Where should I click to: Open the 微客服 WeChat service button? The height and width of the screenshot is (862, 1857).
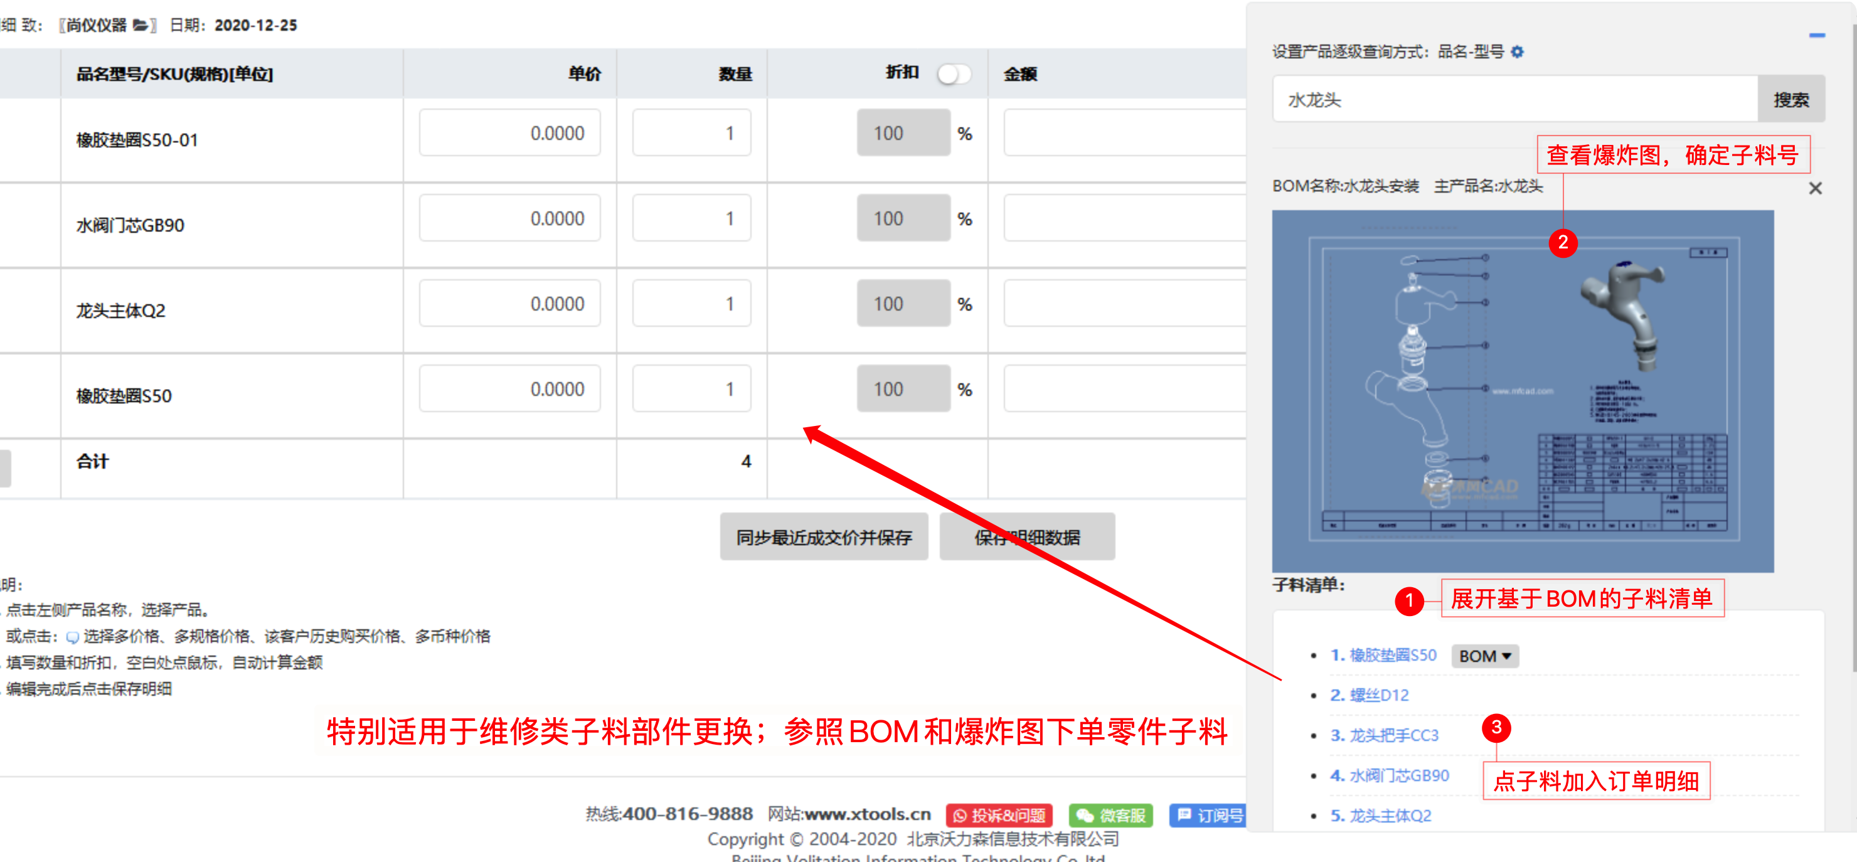click(x=1111, y=815)
